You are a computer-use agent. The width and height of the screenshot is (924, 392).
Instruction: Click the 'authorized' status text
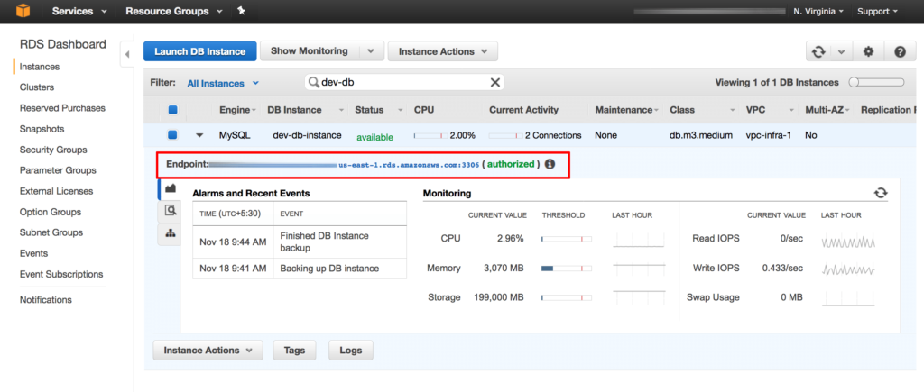(511, 164)
